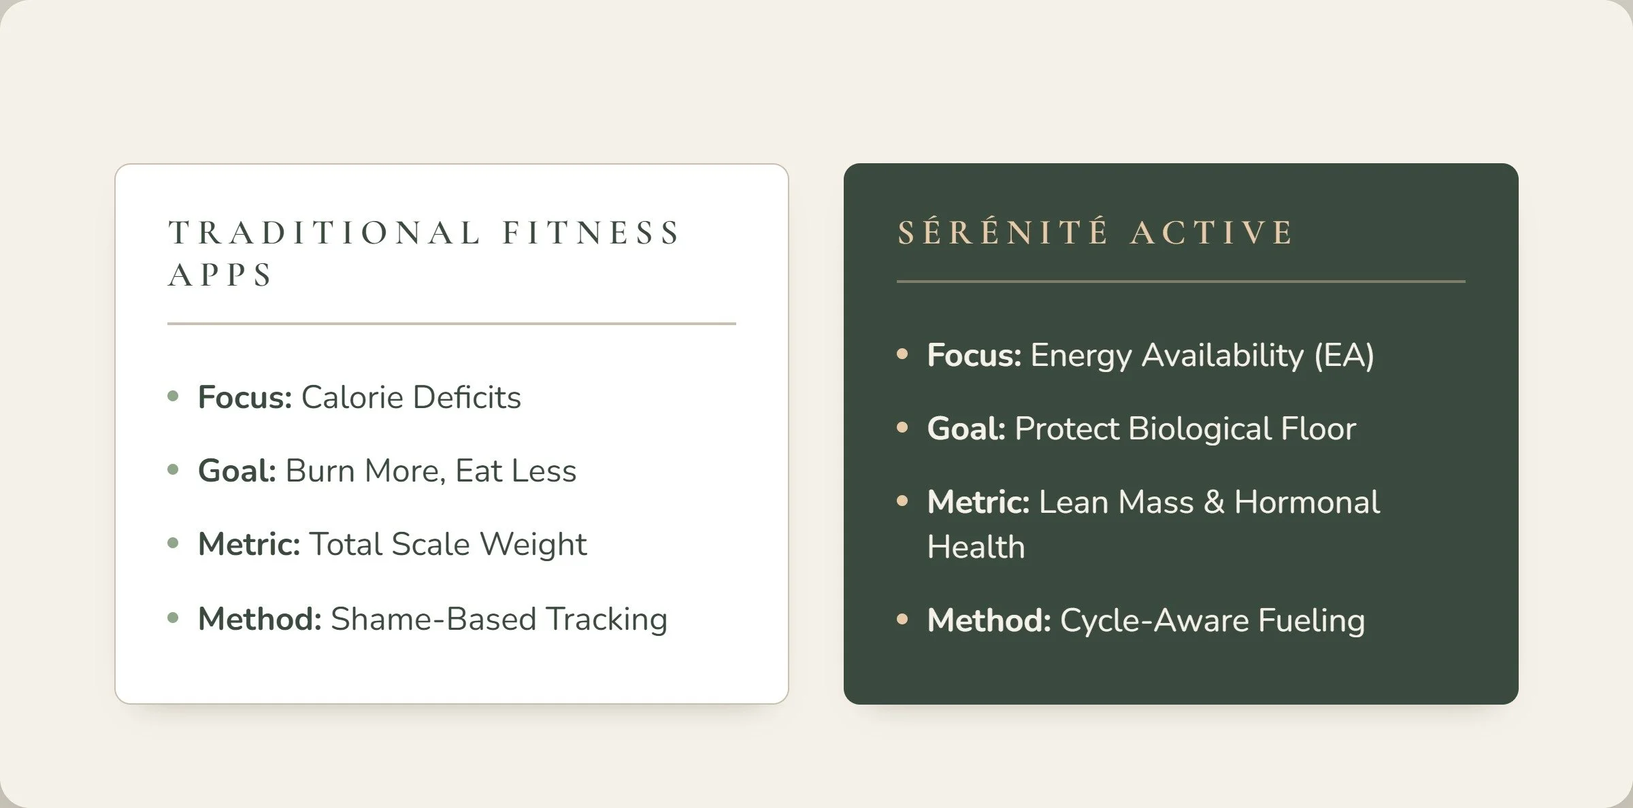The height and width of the screenshot is (808, 1633).
Task: Click beige bullet beside Lean Mass metric
Action: coord(902,501)
